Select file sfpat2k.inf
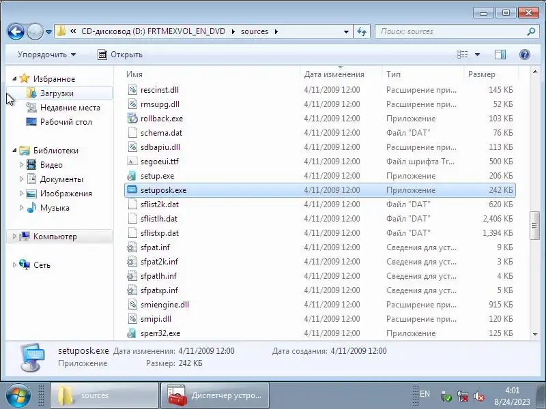This screenshot has width=546, height=409. (159, 262)
